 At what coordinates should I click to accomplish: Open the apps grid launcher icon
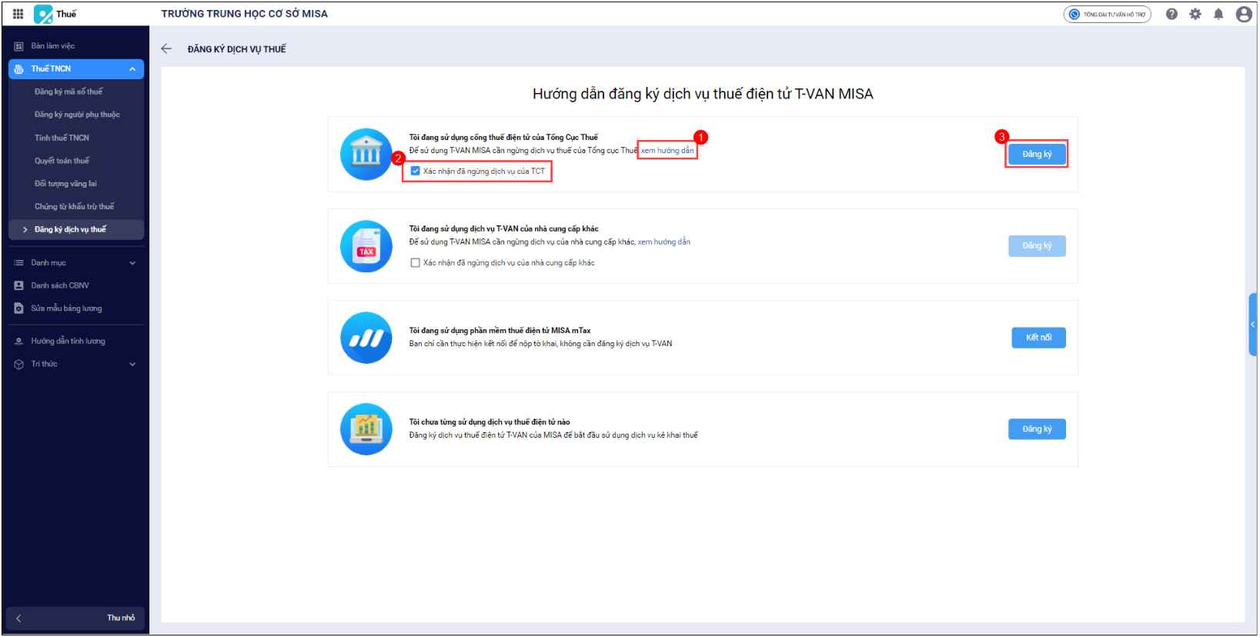[18, 14]
